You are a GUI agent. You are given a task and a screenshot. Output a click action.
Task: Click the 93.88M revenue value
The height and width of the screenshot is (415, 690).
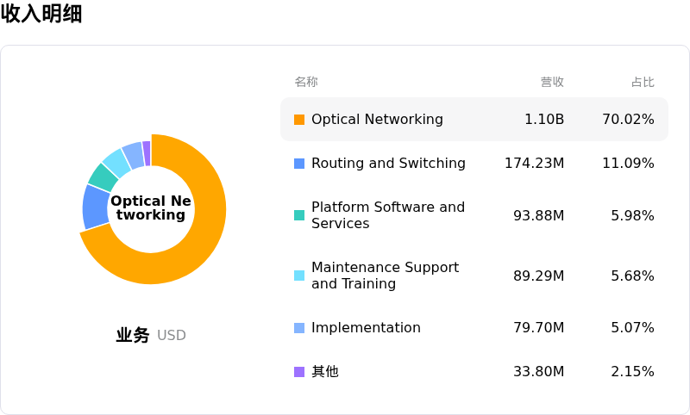point(538,215)
